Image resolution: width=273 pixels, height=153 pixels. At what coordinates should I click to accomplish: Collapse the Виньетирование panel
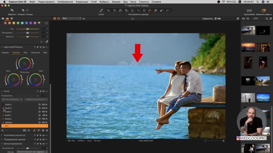2,143
